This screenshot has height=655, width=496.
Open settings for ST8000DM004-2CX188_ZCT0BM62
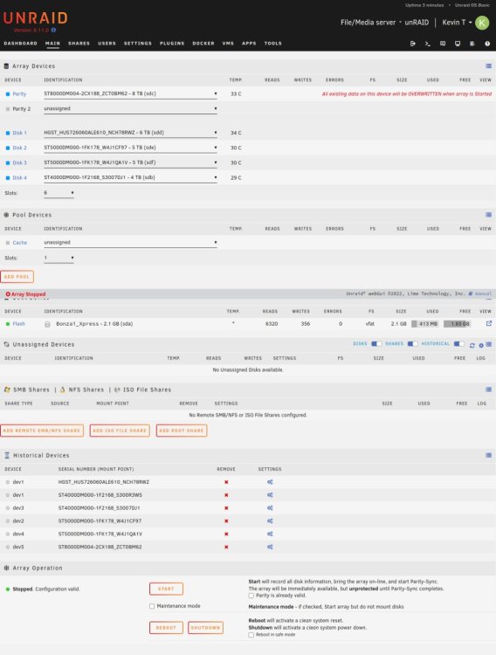pos(270,547)
